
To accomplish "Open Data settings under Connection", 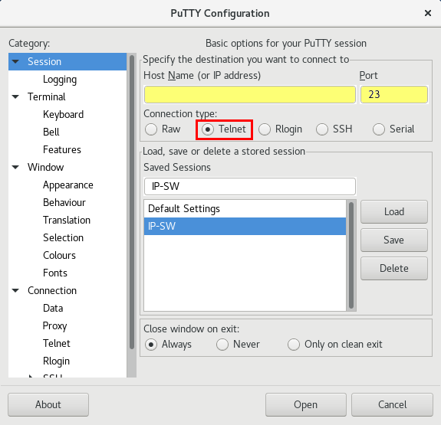I will (x=53, y=308).
